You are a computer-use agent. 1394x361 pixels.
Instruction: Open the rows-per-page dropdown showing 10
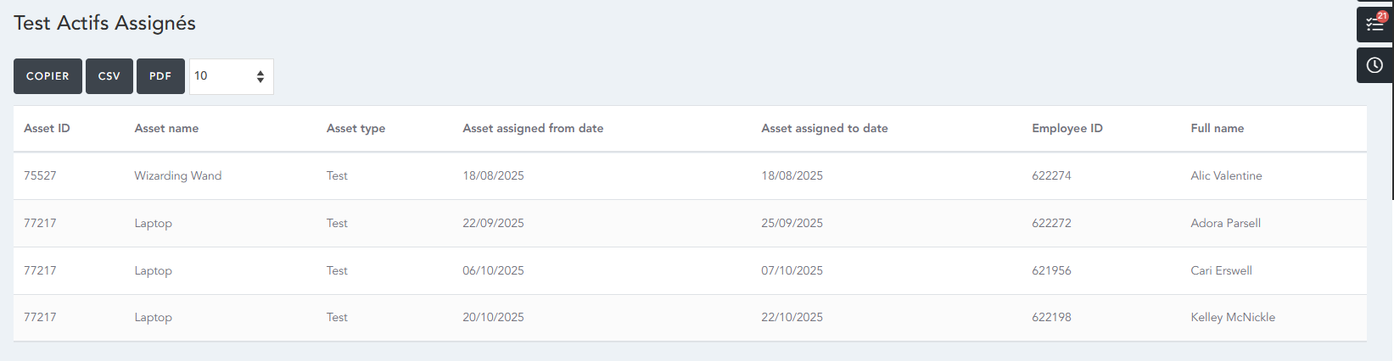(231, 76)
